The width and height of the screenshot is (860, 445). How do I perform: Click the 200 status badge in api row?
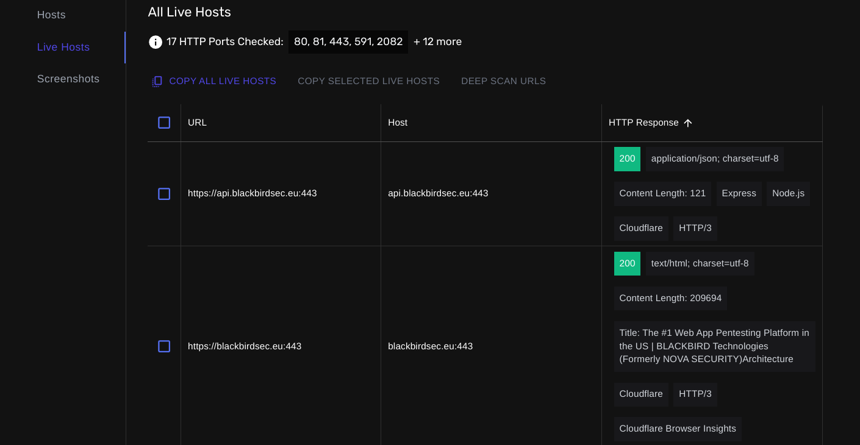click(x=627, y=159)
